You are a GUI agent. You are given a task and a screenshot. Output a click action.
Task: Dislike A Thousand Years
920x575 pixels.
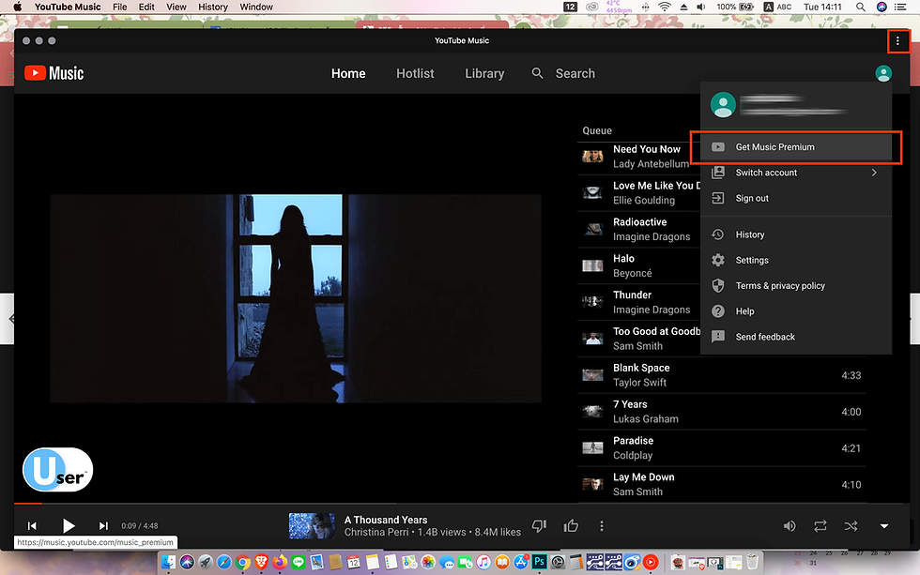[x=539, y=526]
